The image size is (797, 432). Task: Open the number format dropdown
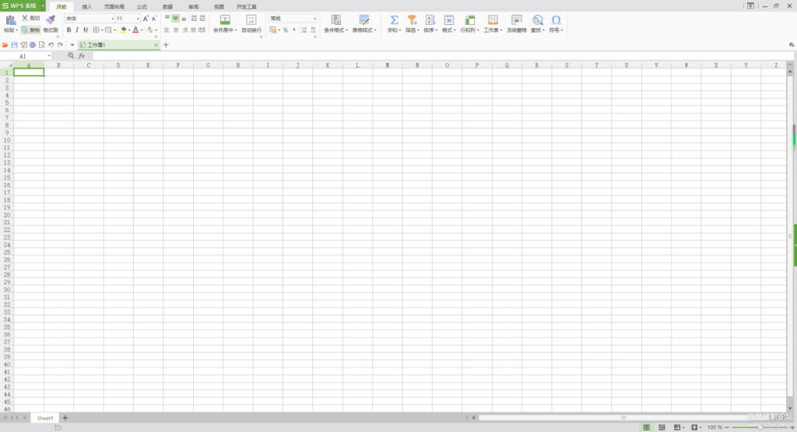click(314, 18)
